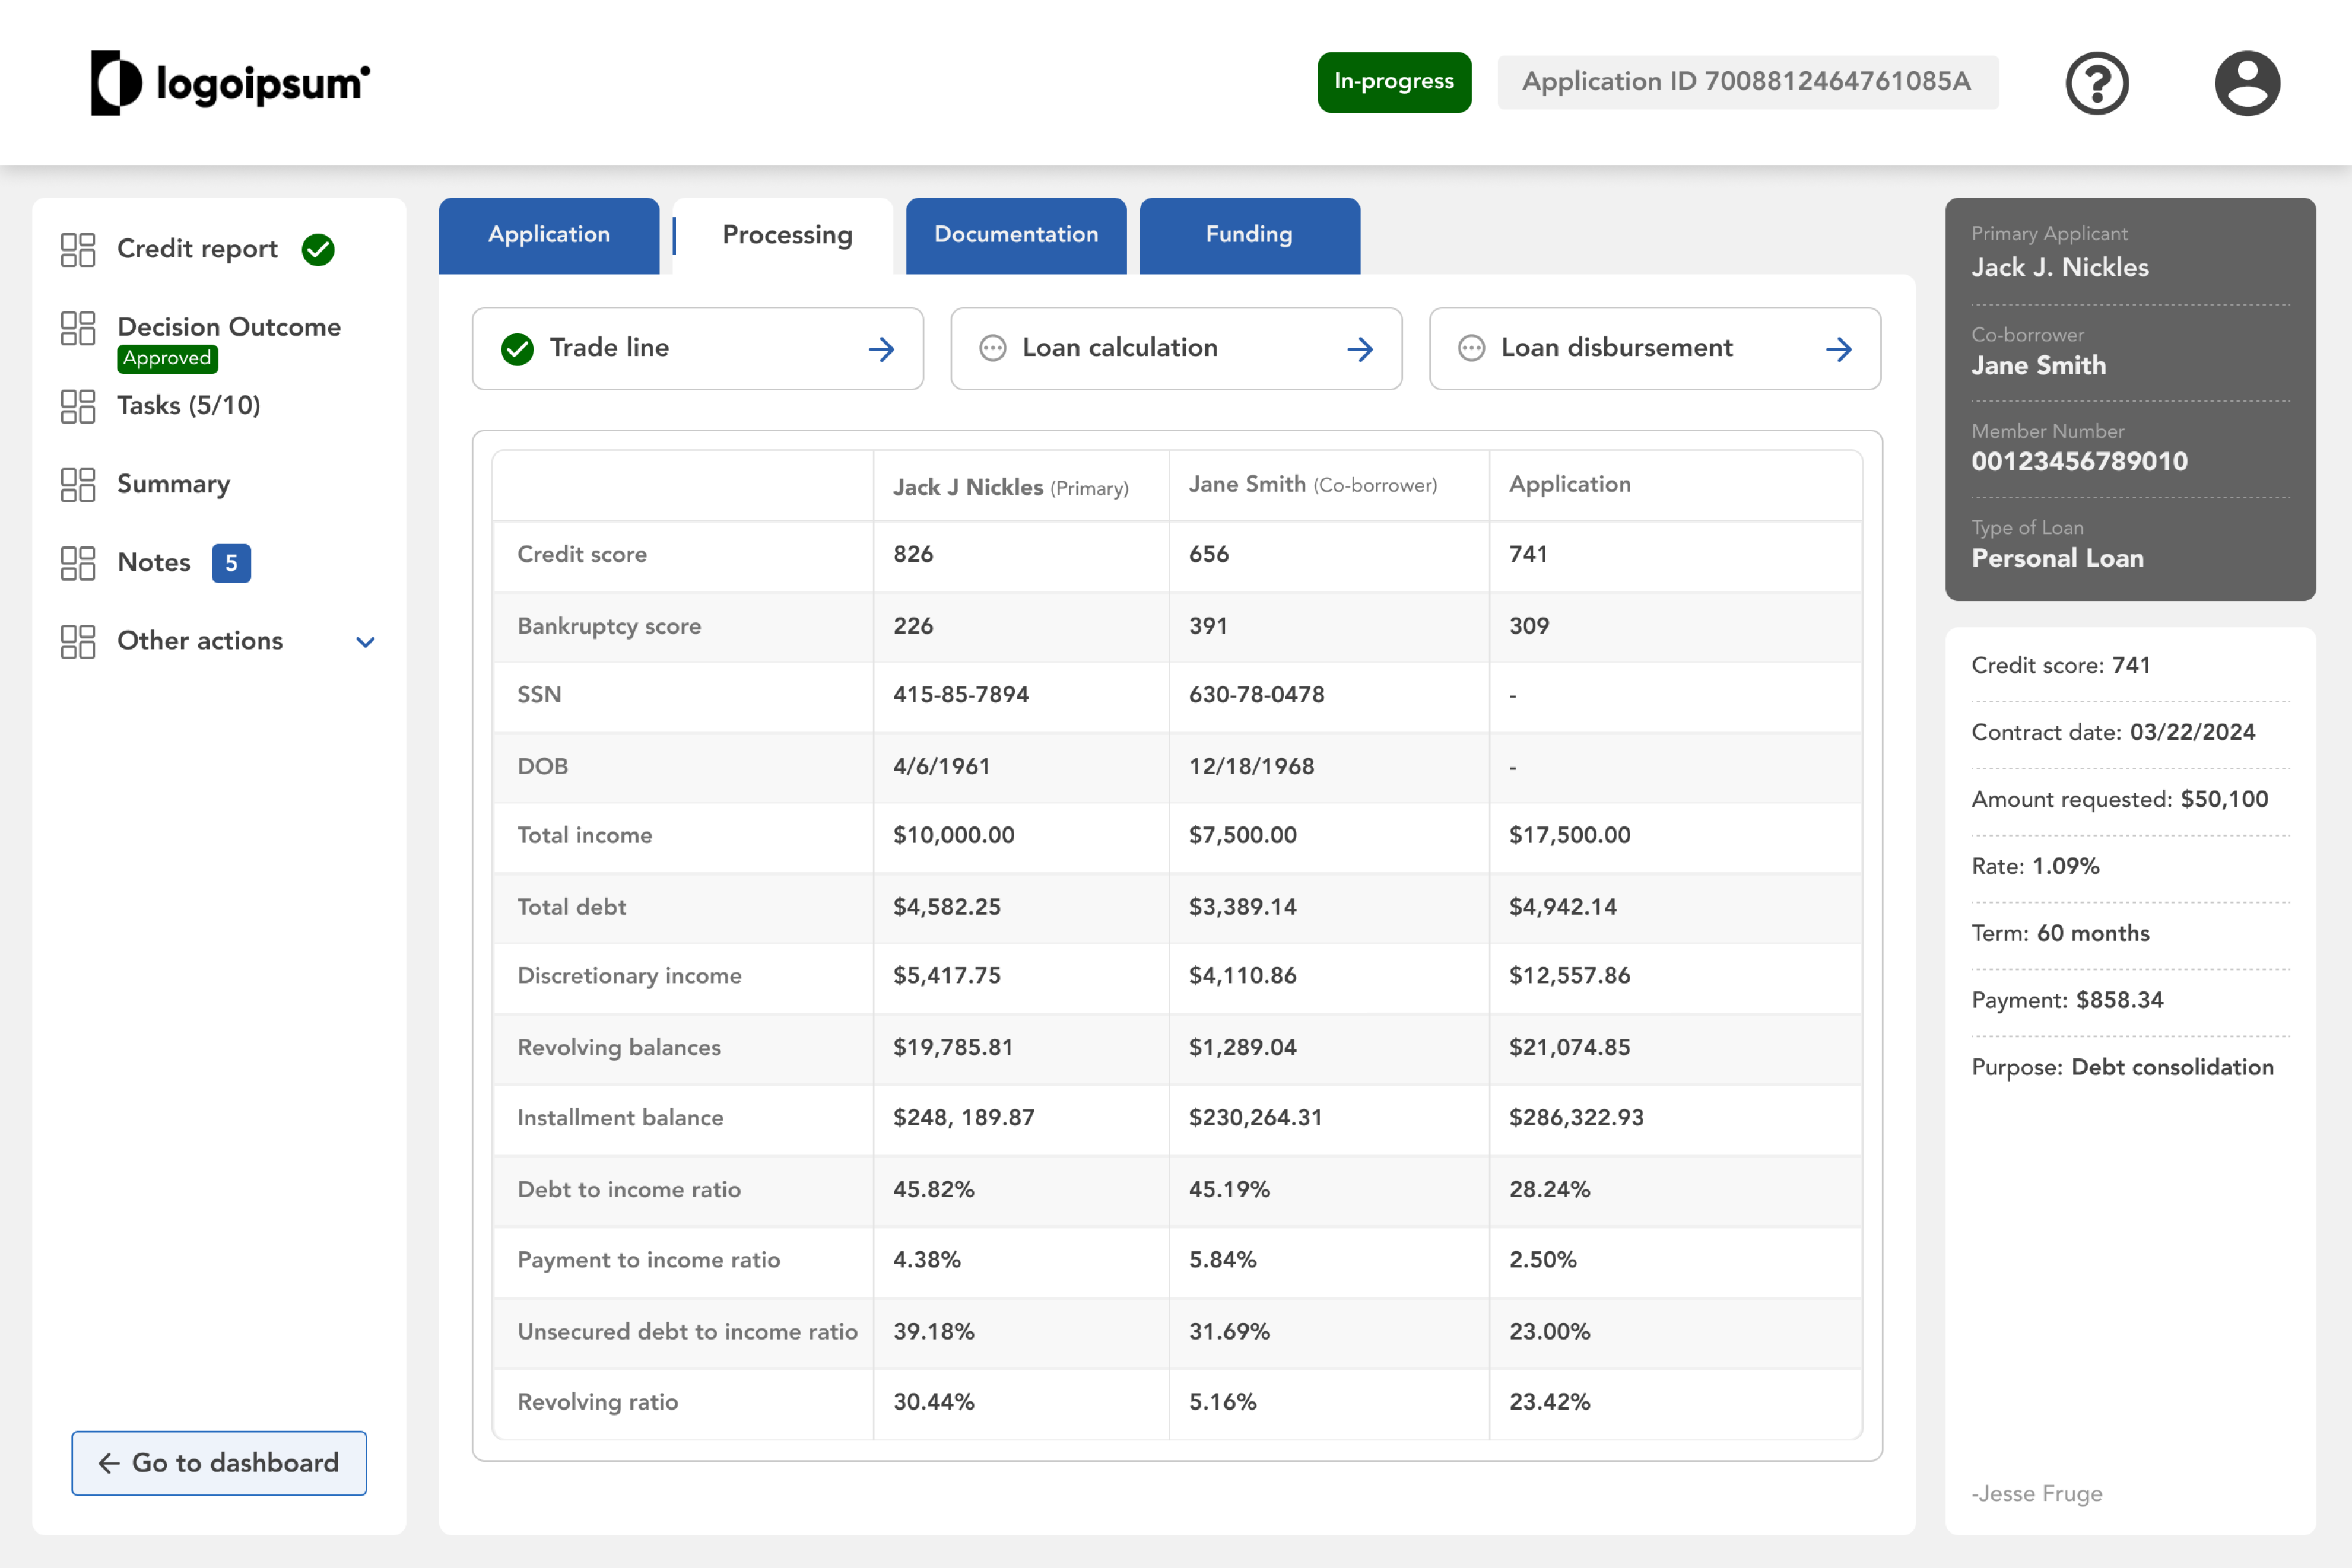Click the grid icon beside Summary

coord(78,484)
